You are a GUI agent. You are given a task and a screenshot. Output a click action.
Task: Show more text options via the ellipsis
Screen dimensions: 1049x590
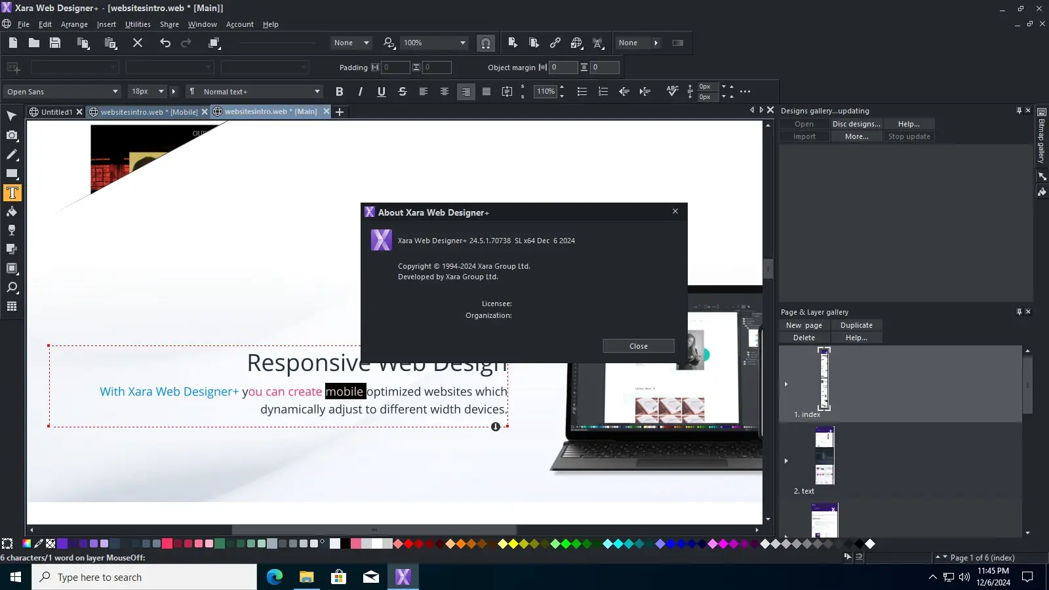[745, 92]
